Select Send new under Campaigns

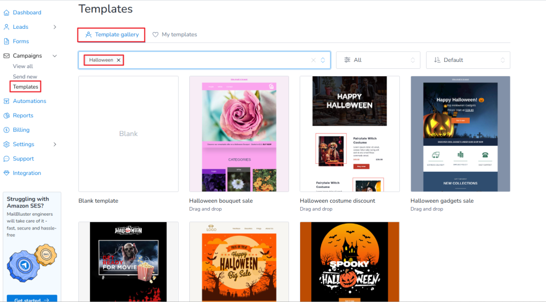(25, 77)
